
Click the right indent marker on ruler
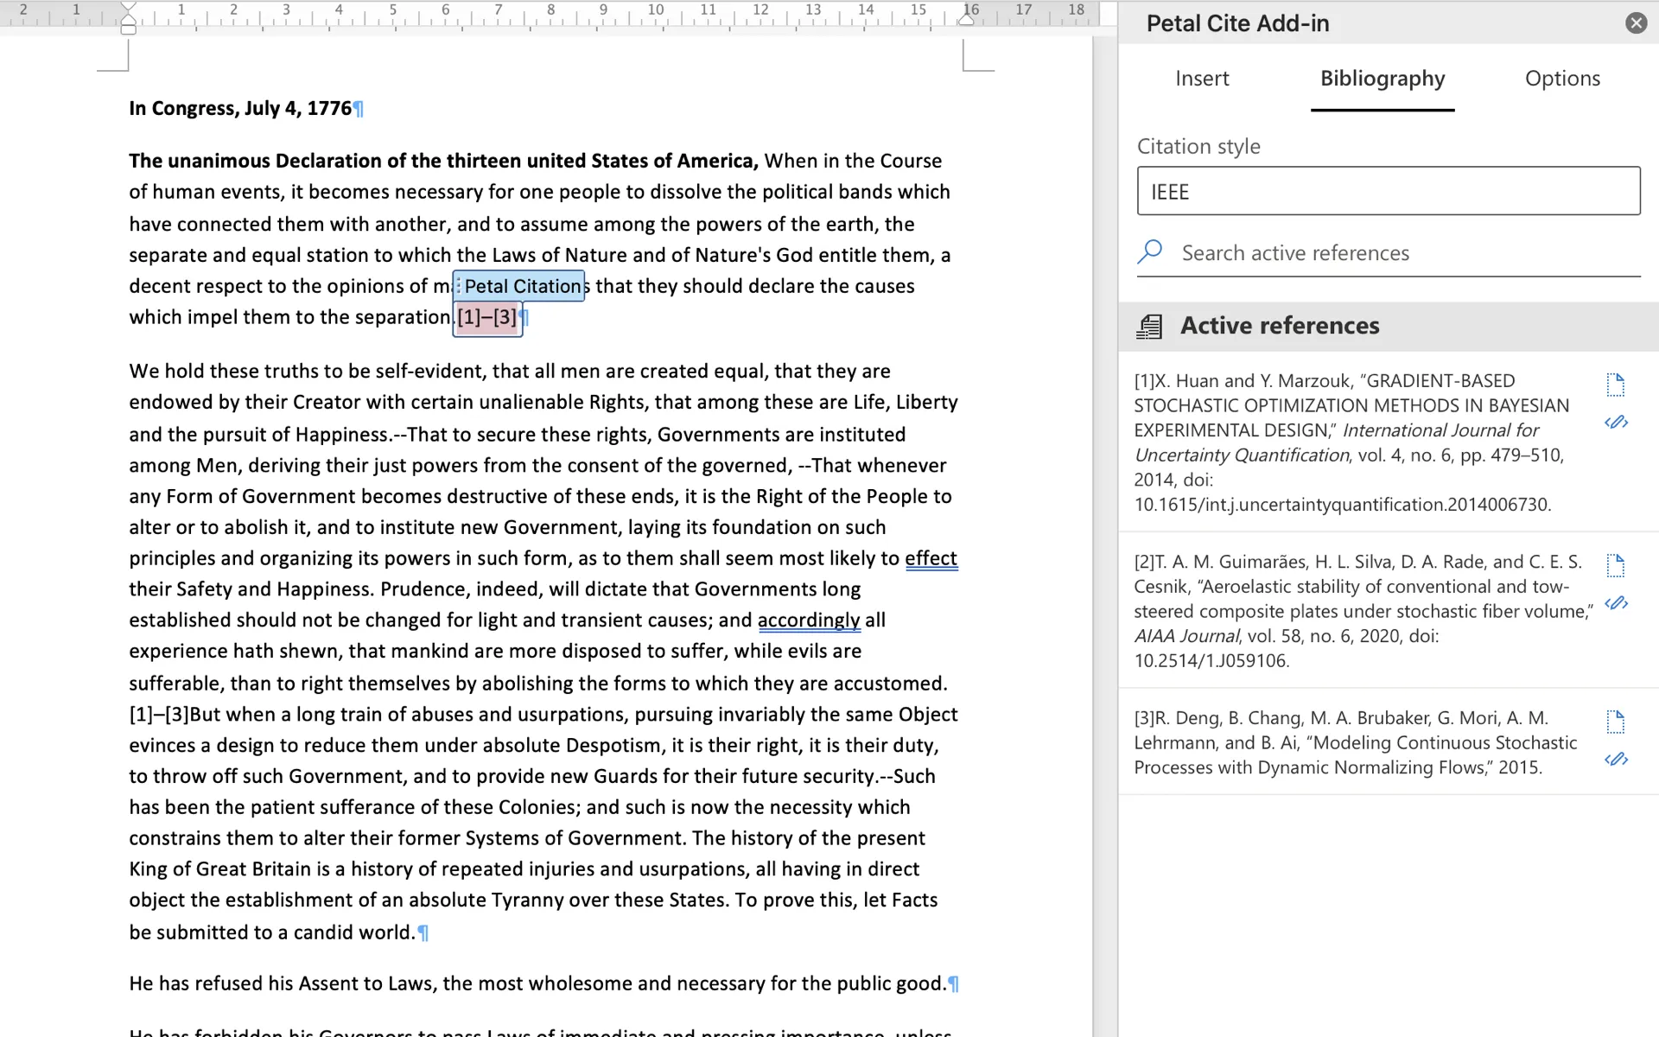coord(967,19)
